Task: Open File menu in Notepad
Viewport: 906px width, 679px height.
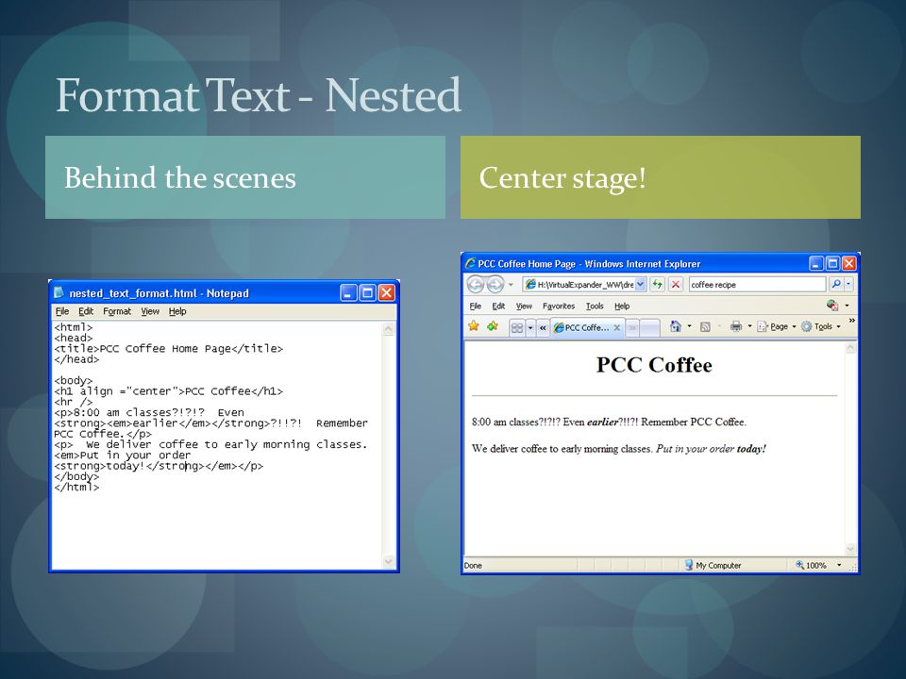Action: (62, 311)
